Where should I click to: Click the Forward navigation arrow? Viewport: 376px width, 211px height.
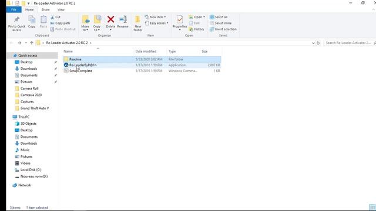click(19, 43)
